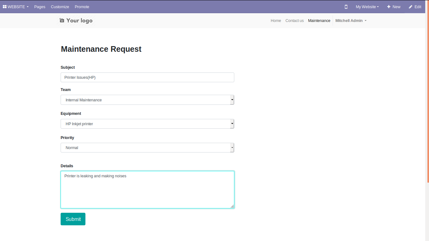Image resolution: width=429 pixels, height=241 pixels.
Task: Click the camera icon in Your logo
Action: point(62,20)
